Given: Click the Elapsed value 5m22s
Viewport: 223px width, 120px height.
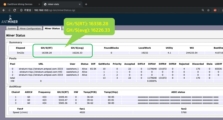Looking at the screenshot, I should tap(20, 53).
